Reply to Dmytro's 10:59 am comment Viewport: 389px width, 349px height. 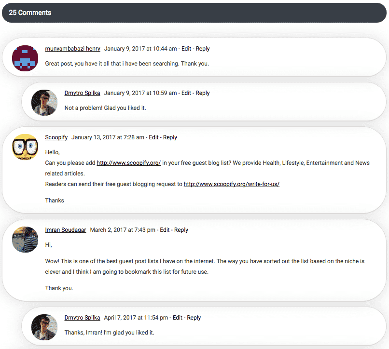point(203,93)
